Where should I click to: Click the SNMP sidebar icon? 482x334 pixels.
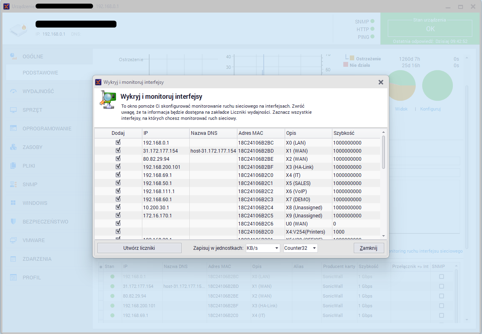point(13,185)
